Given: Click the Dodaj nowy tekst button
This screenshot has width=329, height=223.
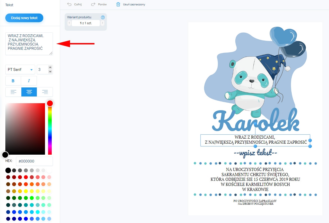Looking at the screenshot, I should [x=24, y=18].
